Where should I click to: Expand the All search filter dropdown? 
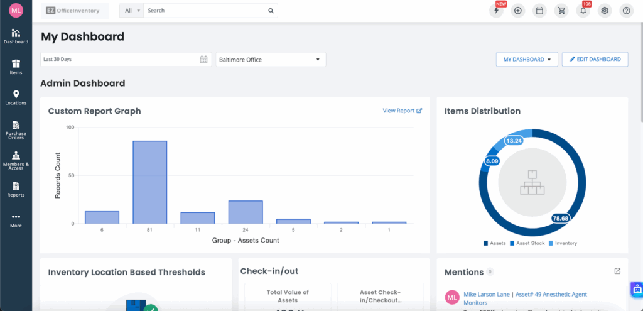pyautogui.click(x=131, y=11)
